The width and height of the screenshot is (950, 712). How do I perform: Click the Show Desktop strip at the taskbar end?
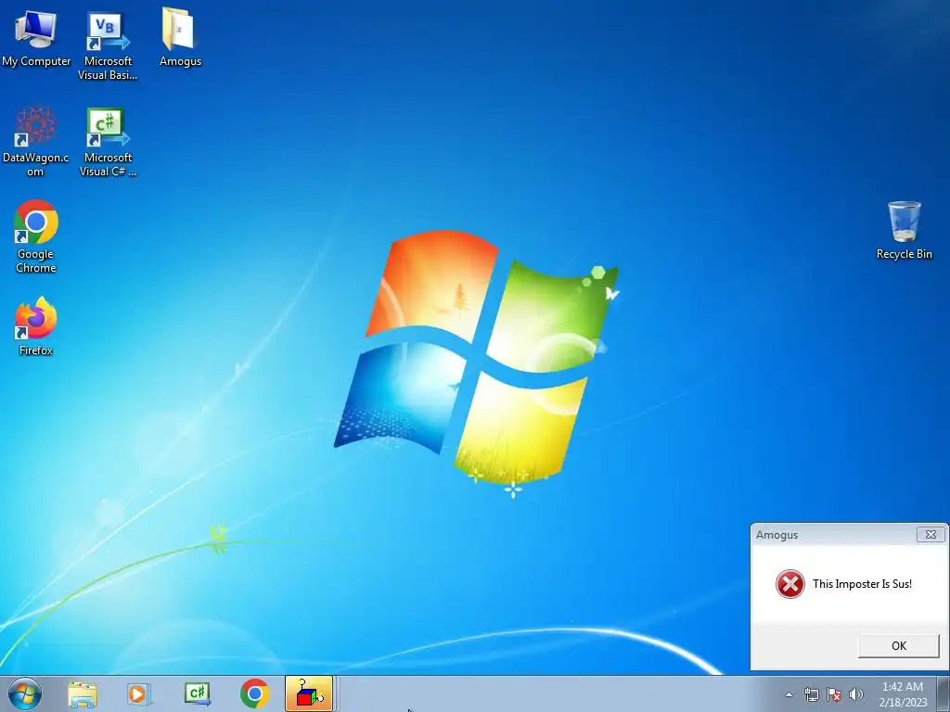click(x=943, y=693)
